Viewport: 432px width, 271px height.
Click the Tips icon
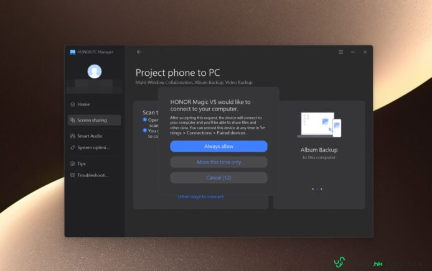[73, 163]
